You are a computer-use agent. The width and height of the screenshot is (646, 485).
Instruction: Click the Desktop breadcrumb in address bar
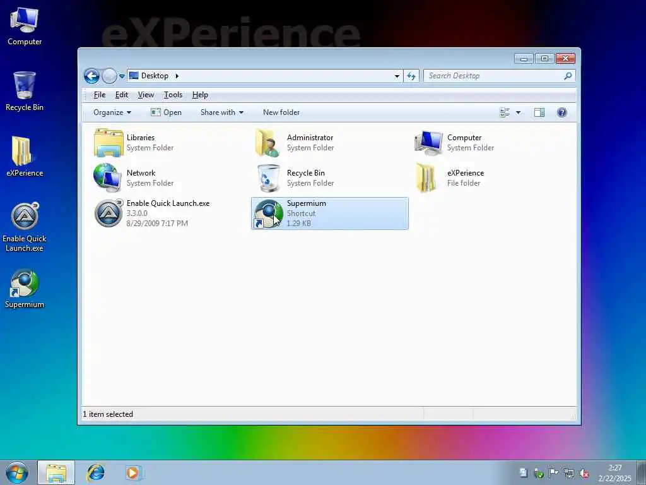point(155,76)
